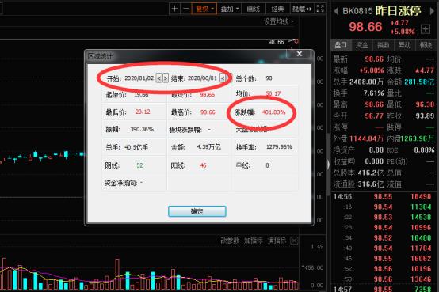
Task: Zoom in the chart with plus icon
Action: click(174, 9)
